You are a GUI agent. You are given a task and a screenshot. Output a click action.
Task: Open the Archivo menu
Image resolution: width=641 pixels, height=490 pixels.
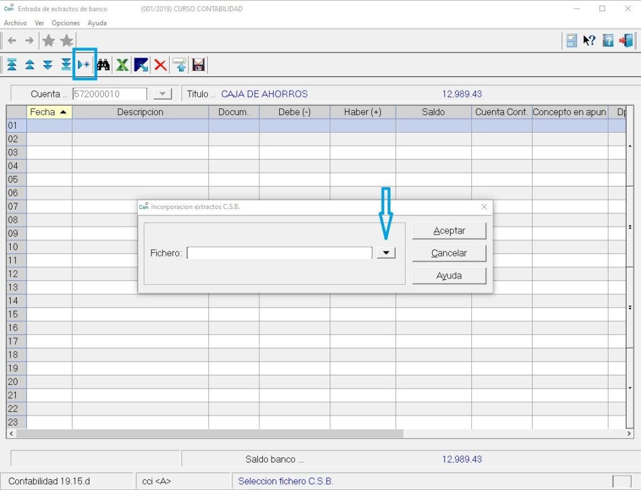pyautogui.click(x=16, y=23)
